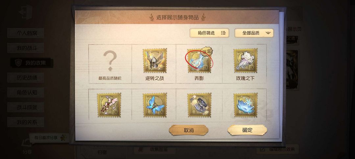Switch to 我的战斗 sidebar tab

point(26,48)
